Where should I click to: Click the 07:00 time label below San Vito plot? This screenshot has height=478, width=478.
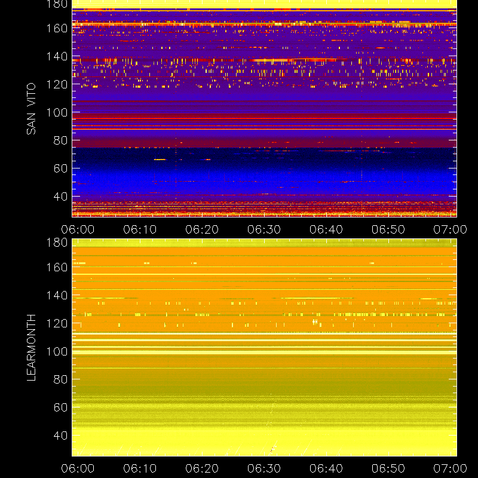click(x=451, y=229)
